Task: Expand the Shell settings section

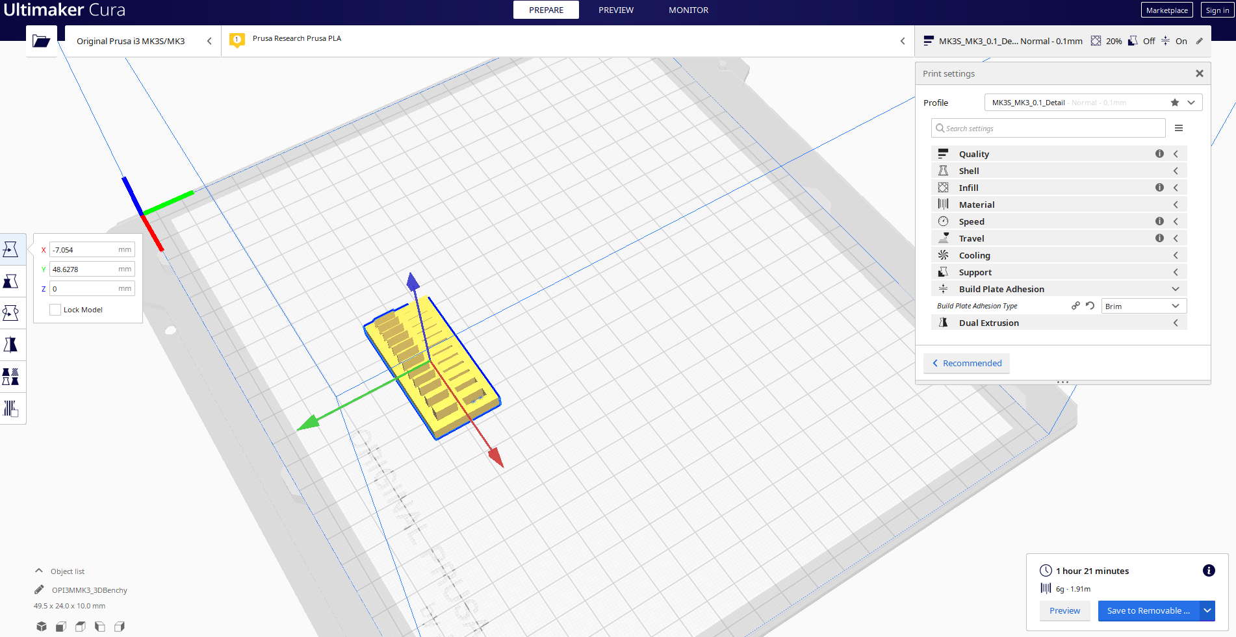Action: tap(1059, 171)
